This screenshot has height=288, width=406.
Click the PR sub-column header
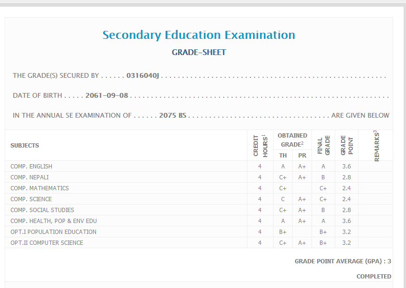pos(302,156)
